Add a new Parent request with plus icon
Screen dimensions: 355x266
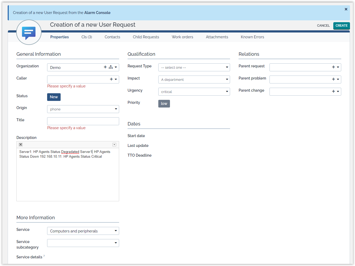333,67
